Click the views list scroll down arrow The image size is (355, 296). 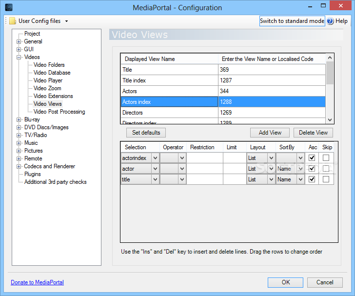coord(330,120)
